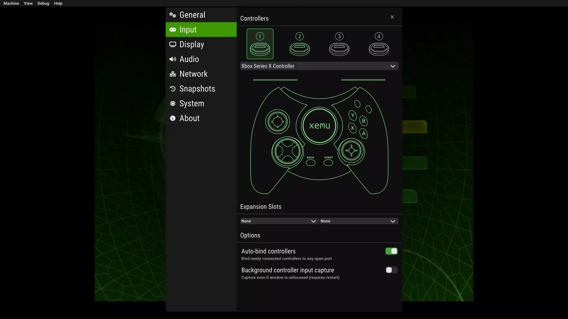Select controller port 4 icon
This screenshot has width=568, height=319.
[379, 44]
